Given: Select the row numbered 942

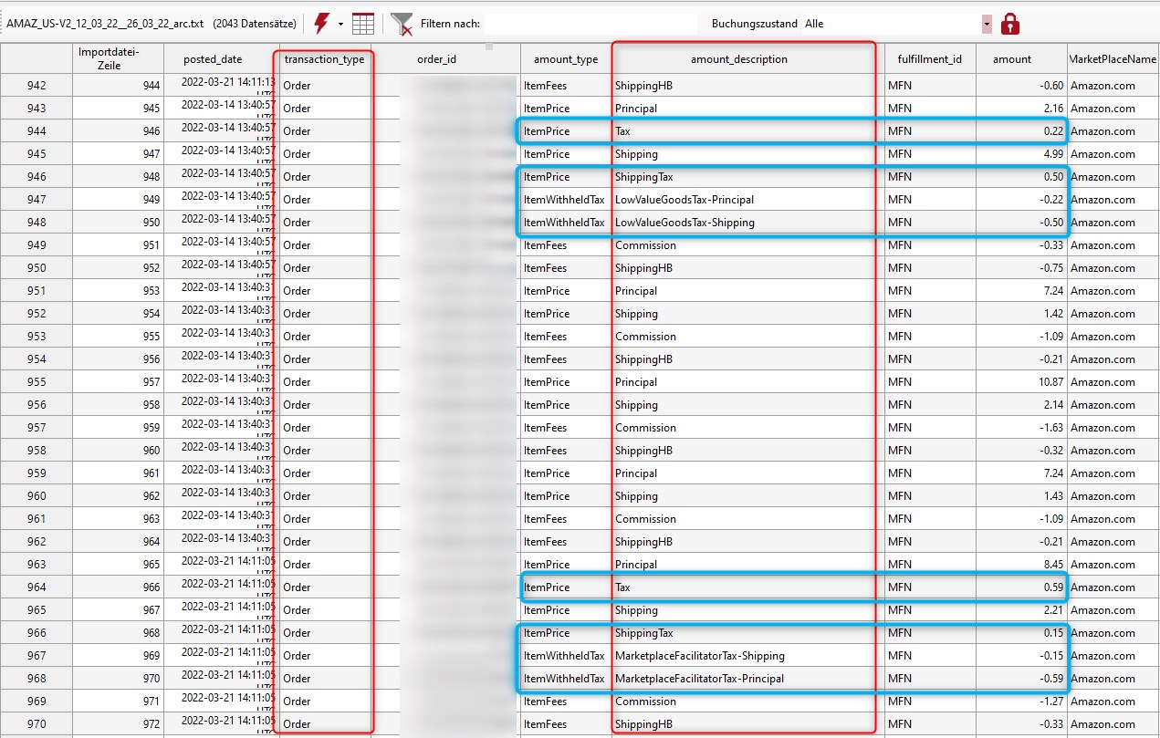Looking at the screenshot, I should coord(37,85).
